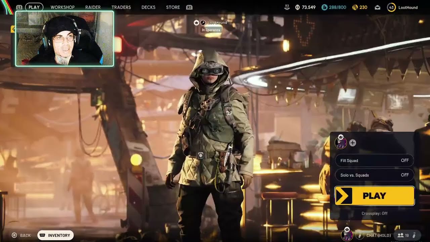This screenshot has height=242, width=430.
Task: Toggle Solo vs. Squads setting
Action: [375, 175]
